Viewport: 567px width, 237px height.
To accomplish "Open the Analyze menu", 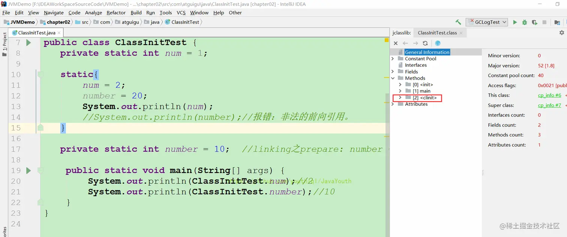I will click(x=93, y=12).
